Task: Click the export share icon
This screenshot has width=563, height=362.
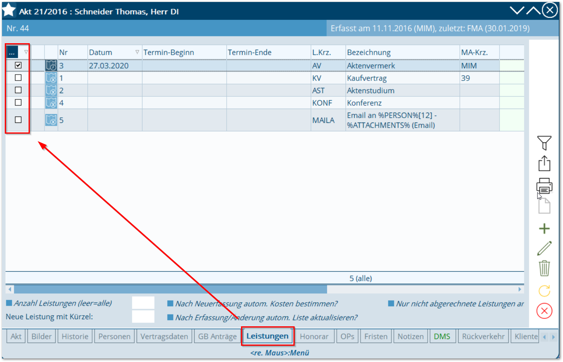Action: [x=544, y=163]
